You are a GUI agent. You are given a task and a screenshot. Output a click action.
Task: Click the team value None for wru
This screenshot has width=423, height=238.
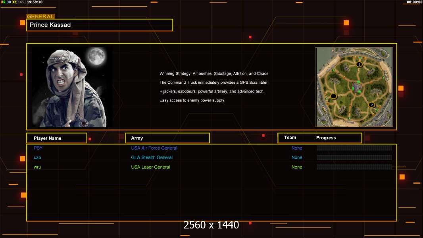tap(297, 167)
